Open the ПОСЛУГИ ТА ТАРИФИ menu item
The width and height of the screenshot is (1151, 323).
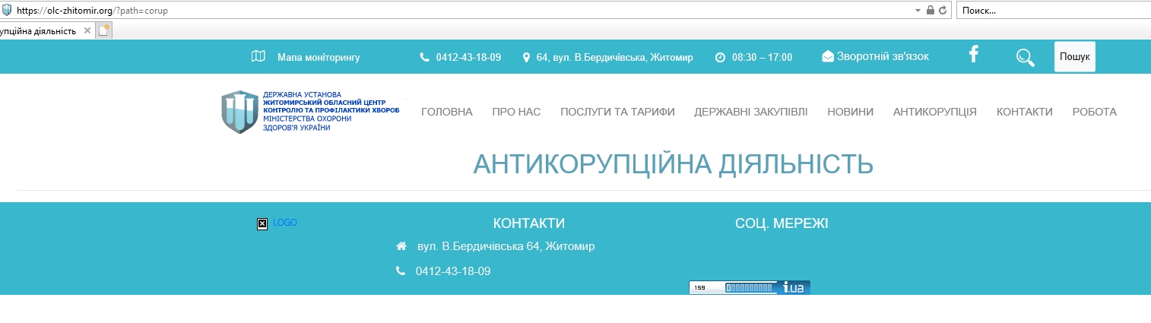tap(617, 112)
